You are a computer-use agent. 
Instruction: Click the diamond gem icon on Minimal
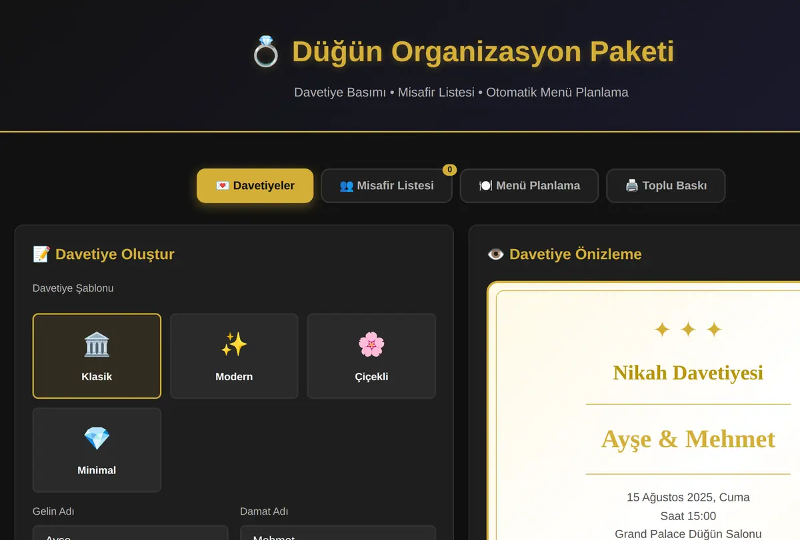[97, 439]
